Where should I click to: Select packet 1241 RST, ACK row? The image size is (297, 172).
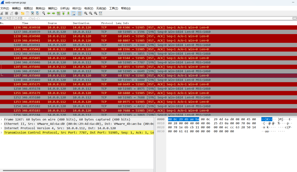click(148, 49)
